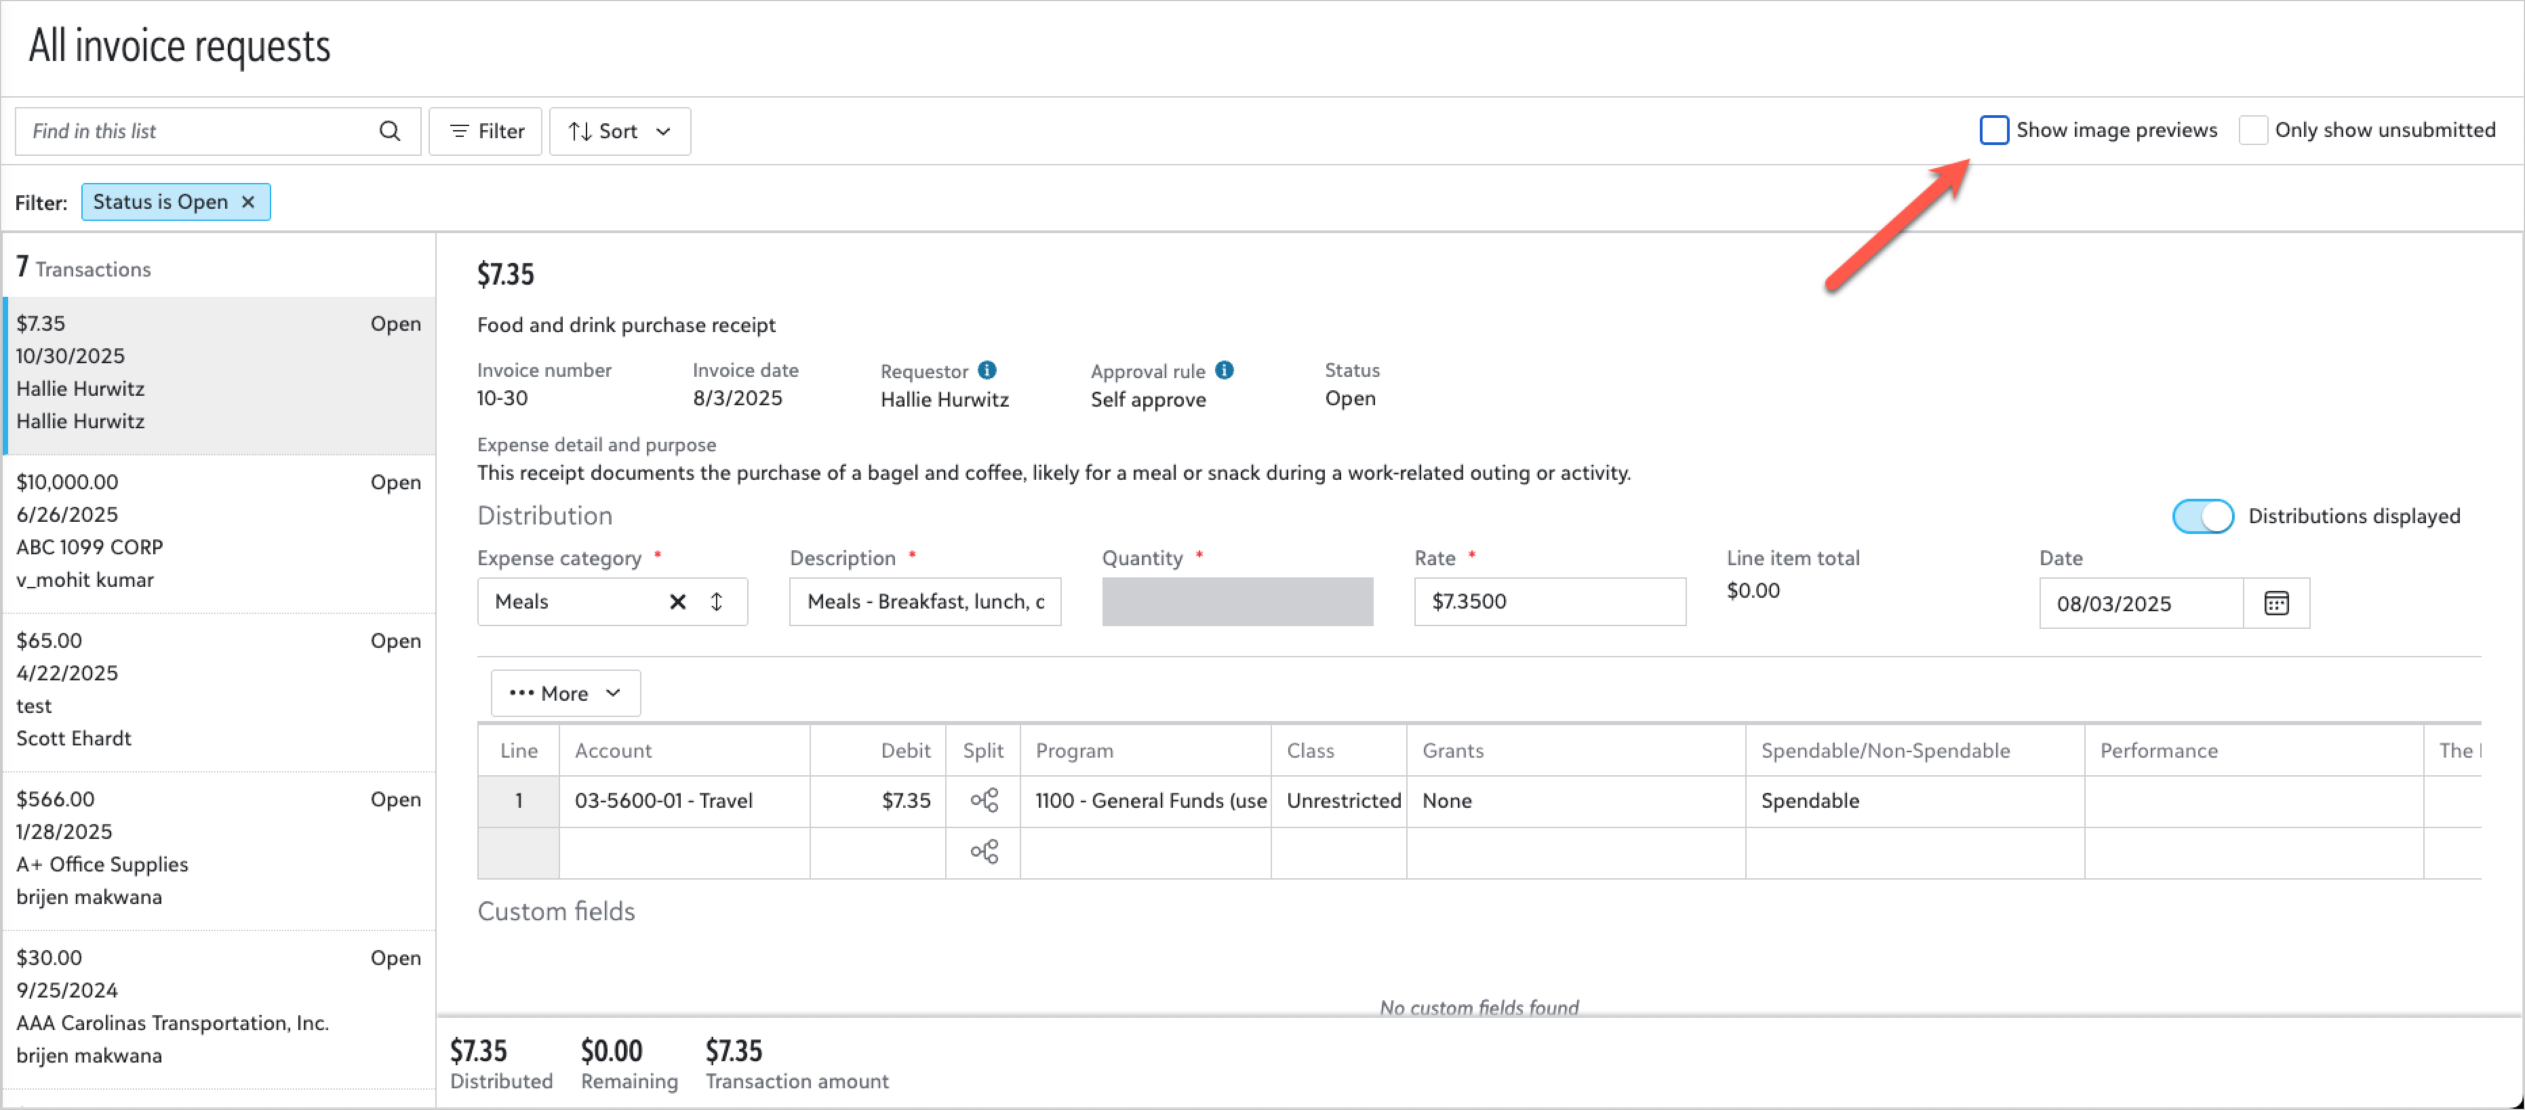
Task: Select the $10,000.00 ABC 1099 CORP transaction
Action: coord(219,531)
